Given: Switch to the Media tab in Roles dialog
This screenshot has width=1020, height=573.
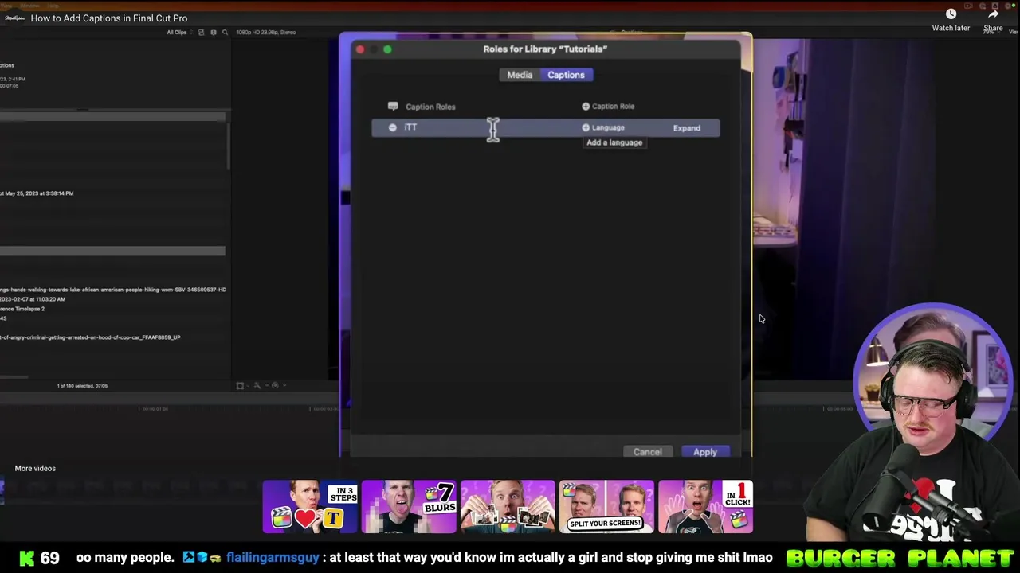Looking at the screenshot, I should pyautogui.click(x=520, y=75).
